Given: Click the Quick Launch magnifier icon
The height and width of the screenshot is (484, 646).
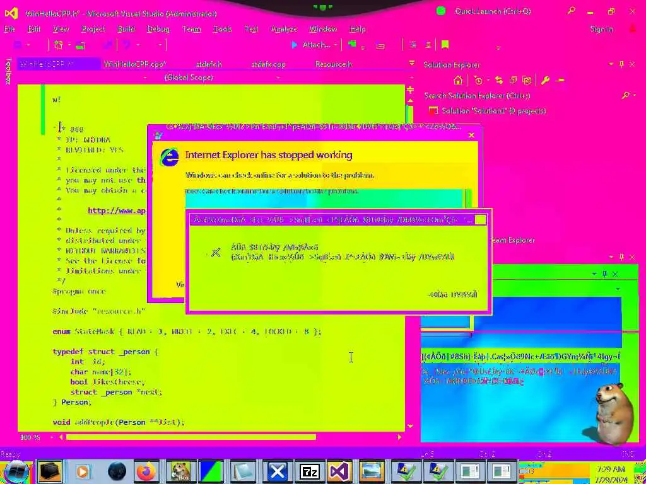Looking at the screenshot, I should click(571, 11).
